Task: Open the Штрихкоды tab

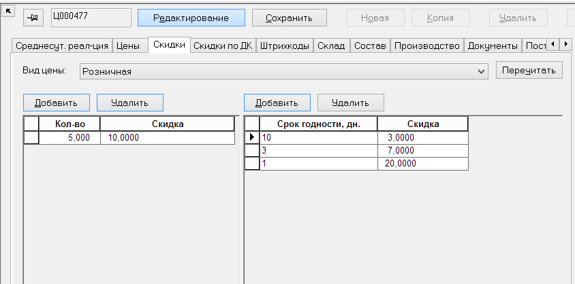Action: click(x=285, y=46)
